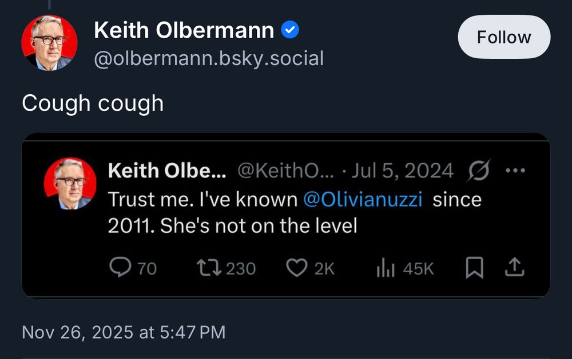Click the repost icon showing 230
572x359 pixels.
click(x=205, y=268)
